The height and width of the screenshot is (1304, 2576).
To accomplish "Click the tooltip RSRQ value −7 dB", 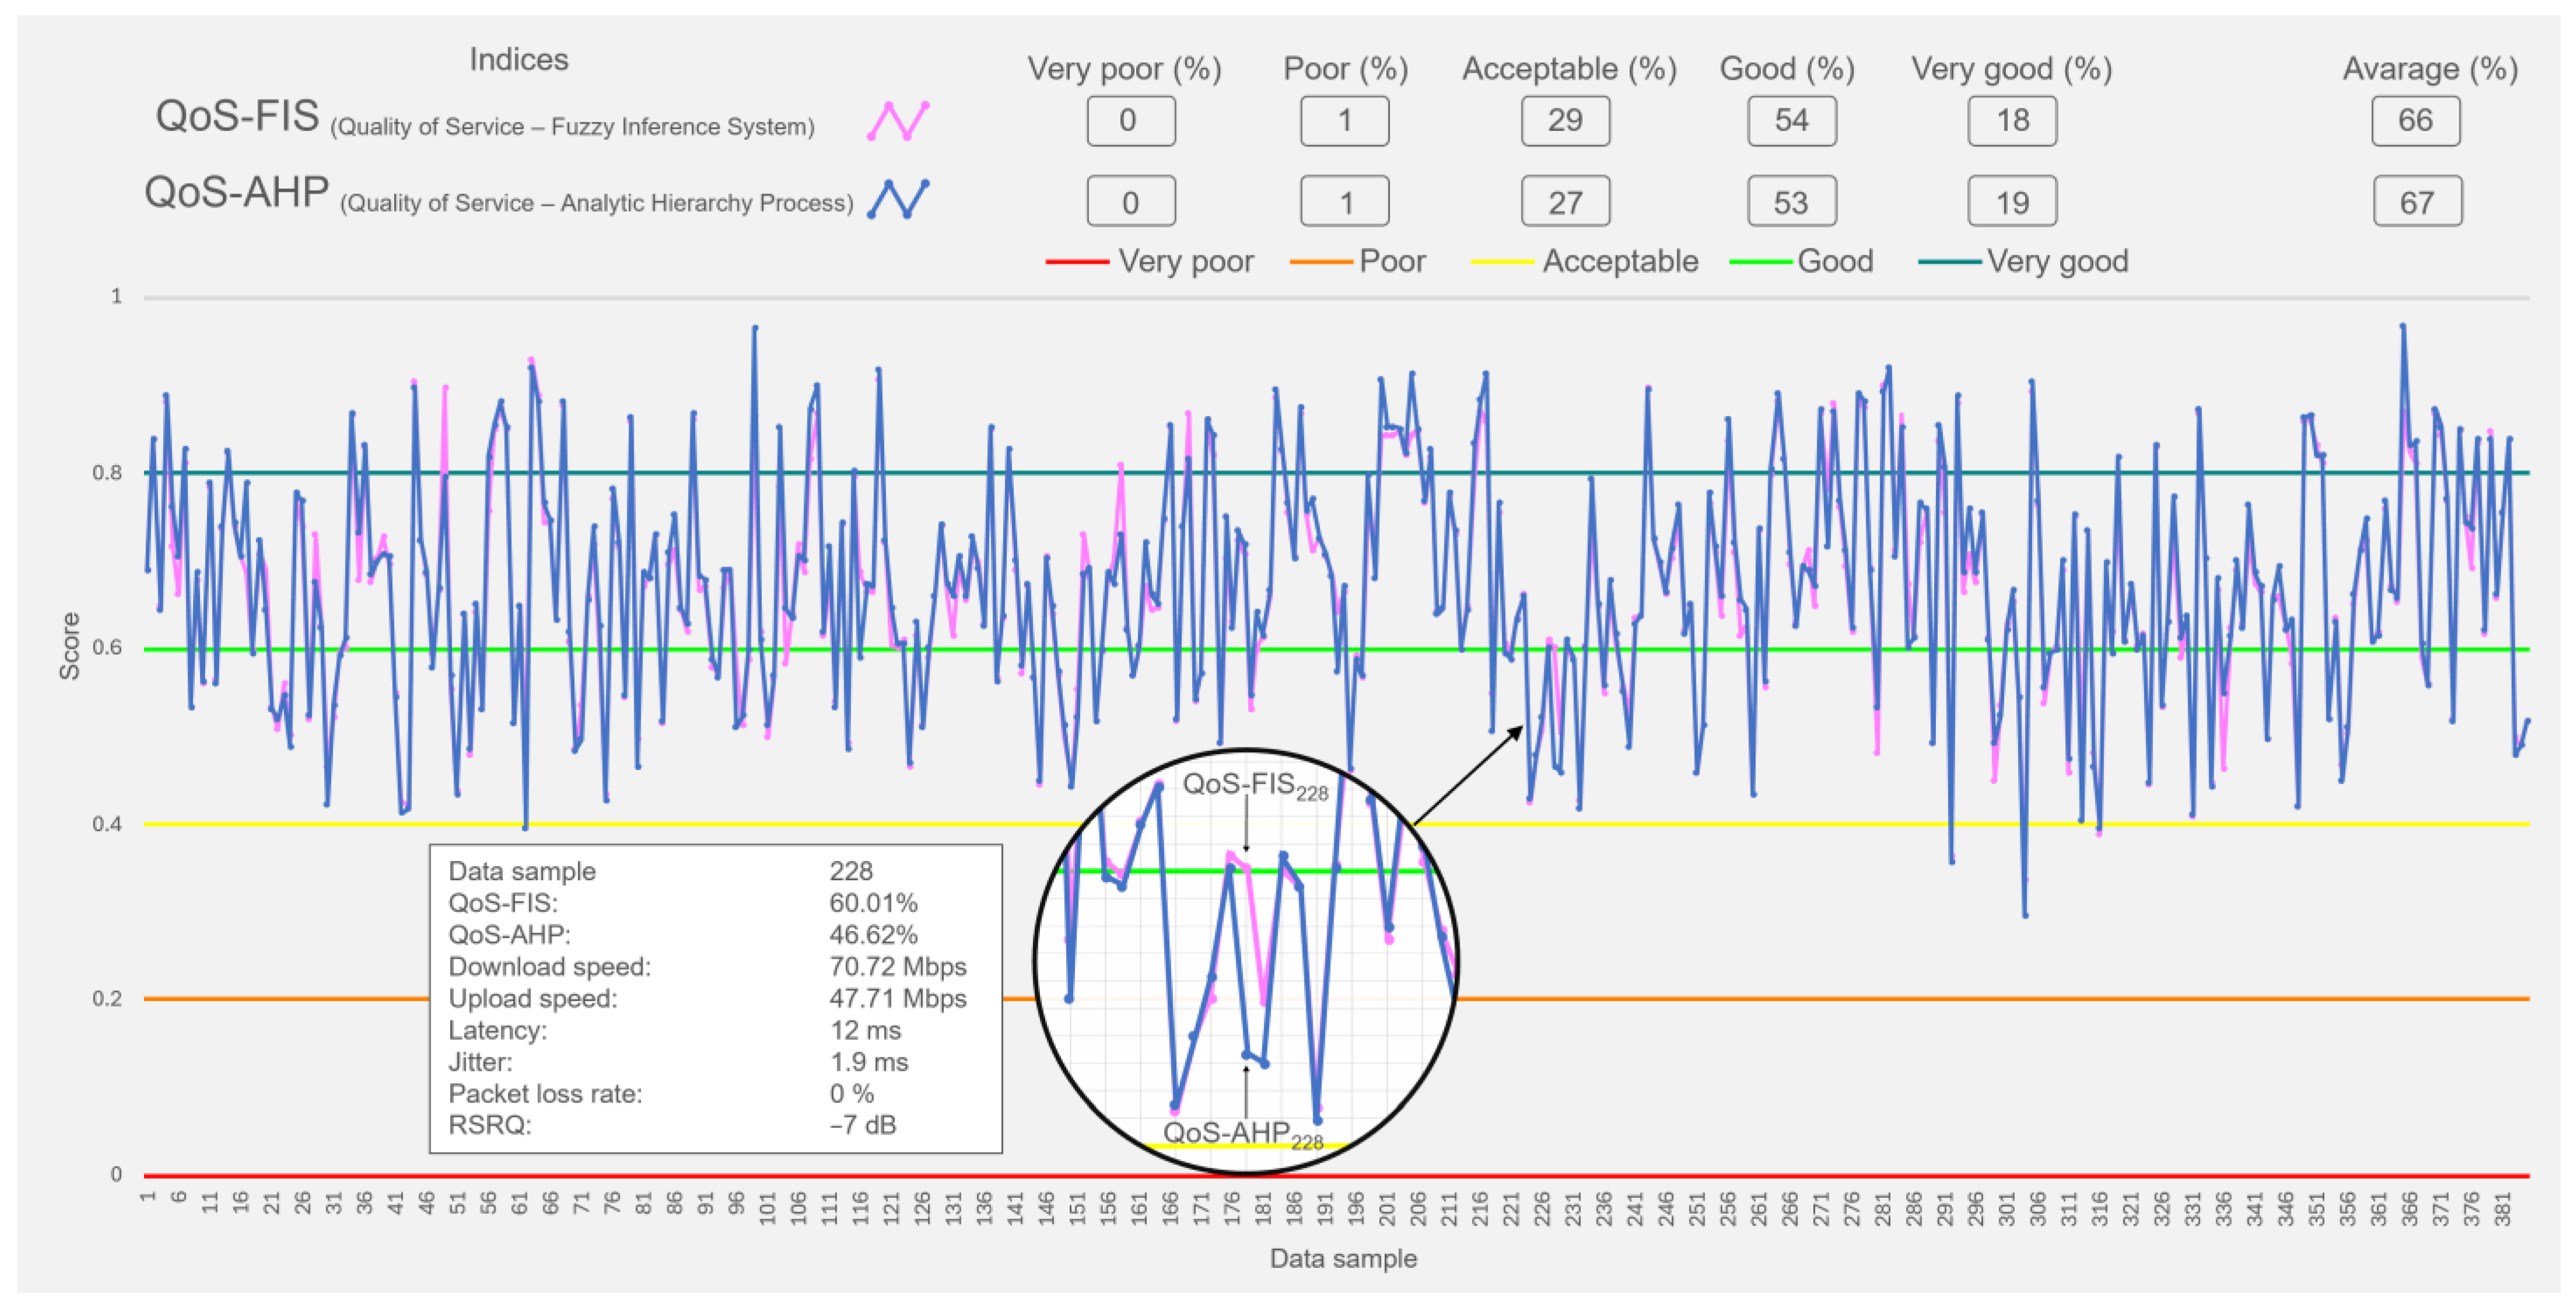I will (863, 1125).
